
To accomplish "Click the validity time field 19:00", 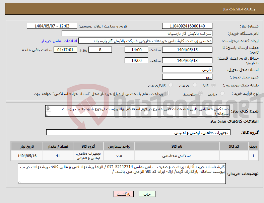I will point(136,60).
